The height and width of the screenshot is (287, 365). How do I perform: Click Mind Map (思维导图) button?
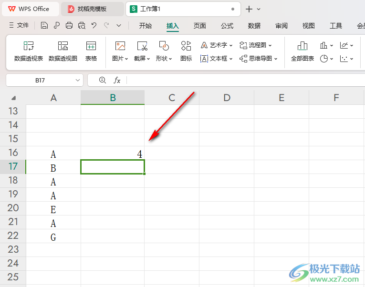258,59
